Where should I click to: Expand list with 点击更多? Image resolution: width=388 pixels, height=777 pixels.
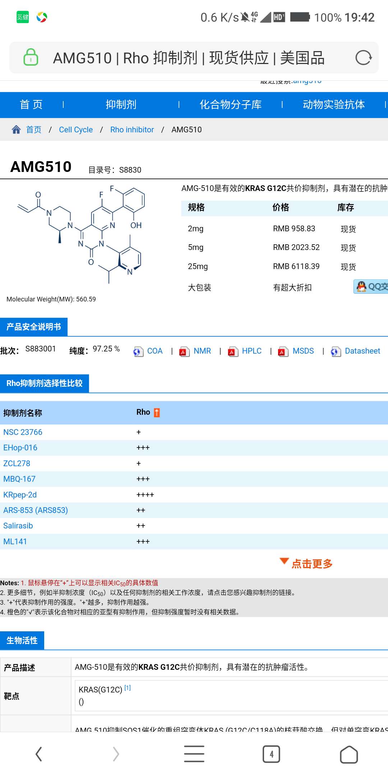tap(311, 564)
